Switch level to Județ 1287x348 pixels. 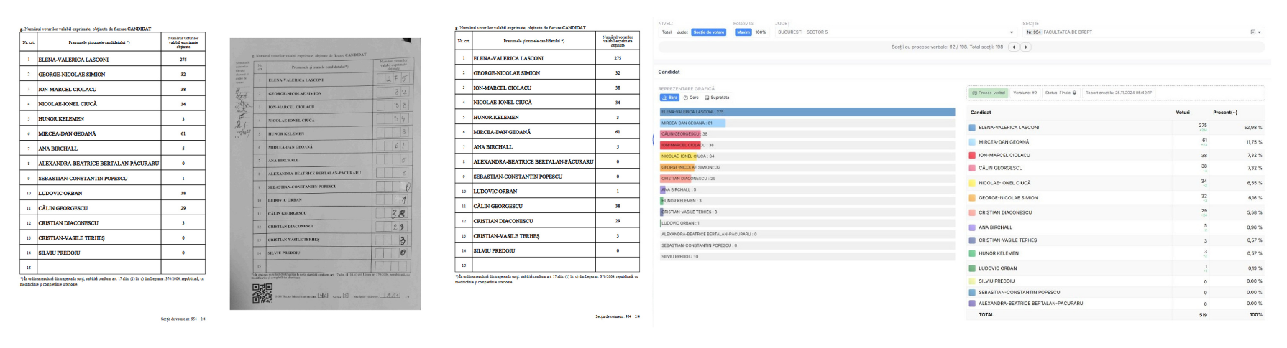click(682, 32)
